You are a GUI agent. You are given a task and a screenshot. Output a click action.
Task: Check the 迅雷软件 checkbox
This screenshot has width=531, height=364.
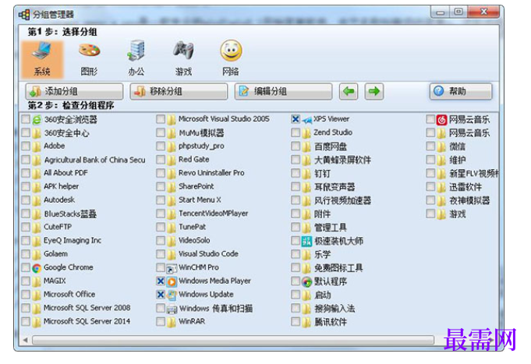tap(430, 186)
